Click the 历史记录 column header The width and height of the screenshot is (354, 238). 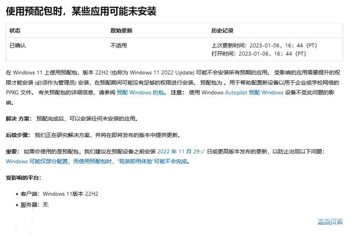222,30
